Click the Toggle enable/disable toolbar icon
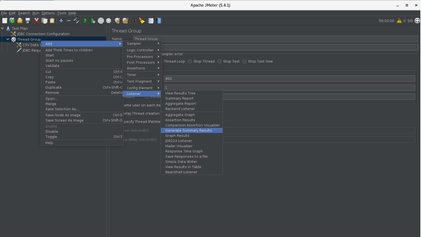 coord(76,21)
